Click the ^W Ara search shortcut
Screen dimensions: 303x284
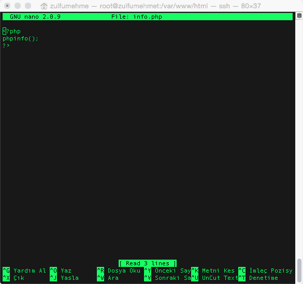point(108,278)
